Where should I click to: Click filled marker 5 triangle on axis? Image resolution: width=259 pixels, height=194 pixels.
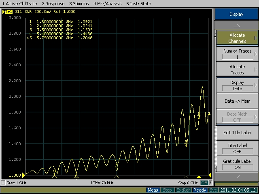point(199,177)
